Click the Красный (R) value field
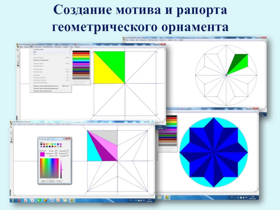This screenshot has width=280, height=210. point(68,151)
